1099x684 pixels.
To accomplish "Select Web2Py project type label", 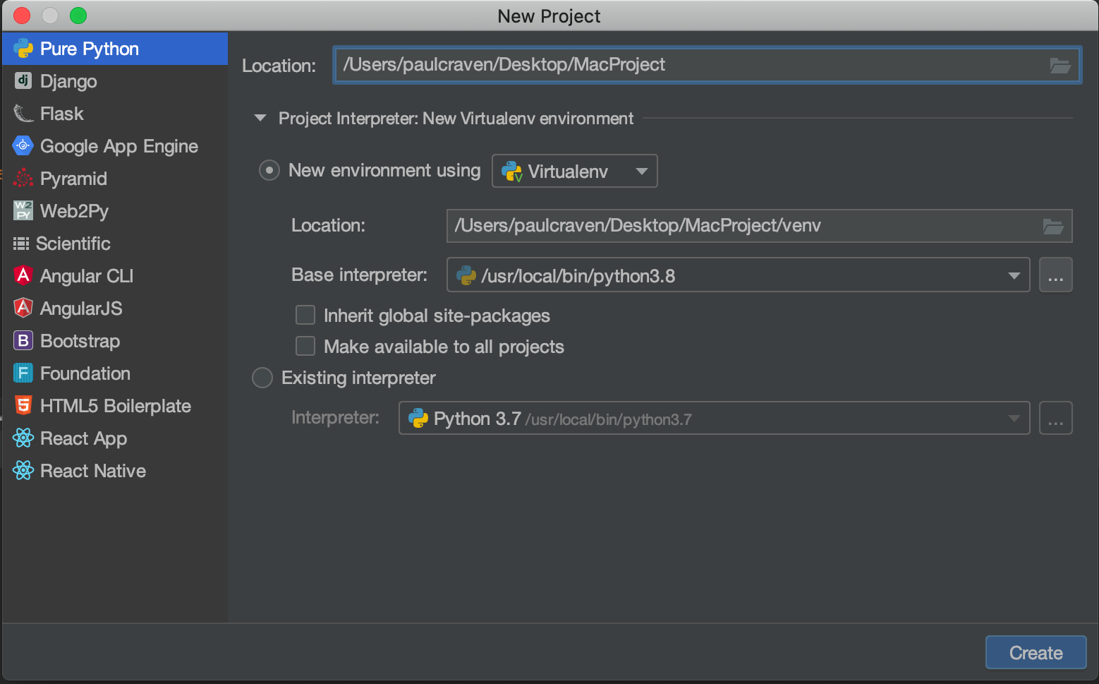I will pos(74,211).
